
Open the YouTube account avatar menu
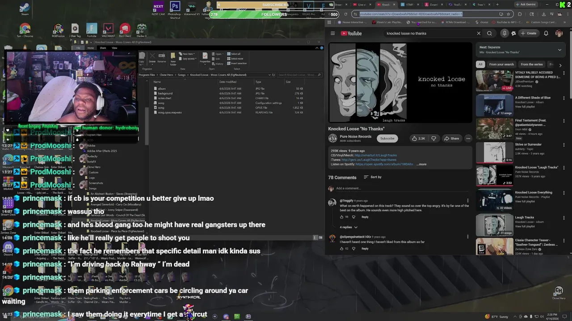pos(559,33)
